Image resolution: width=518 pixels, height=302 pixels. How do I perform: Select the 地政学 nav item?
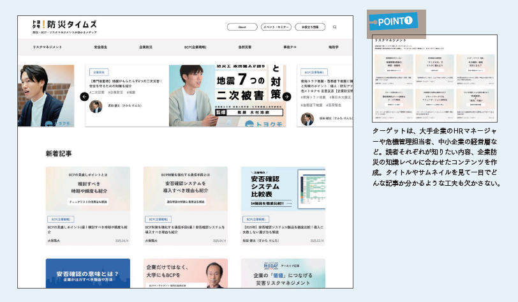334,47
